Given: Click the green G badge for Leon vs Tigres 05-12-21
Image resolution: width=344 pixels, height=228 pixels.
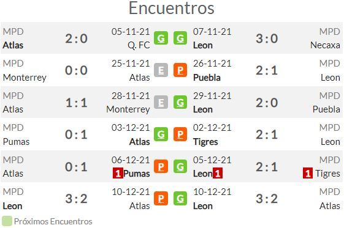Looking at the screenshot, I should [x=180, y=166].
